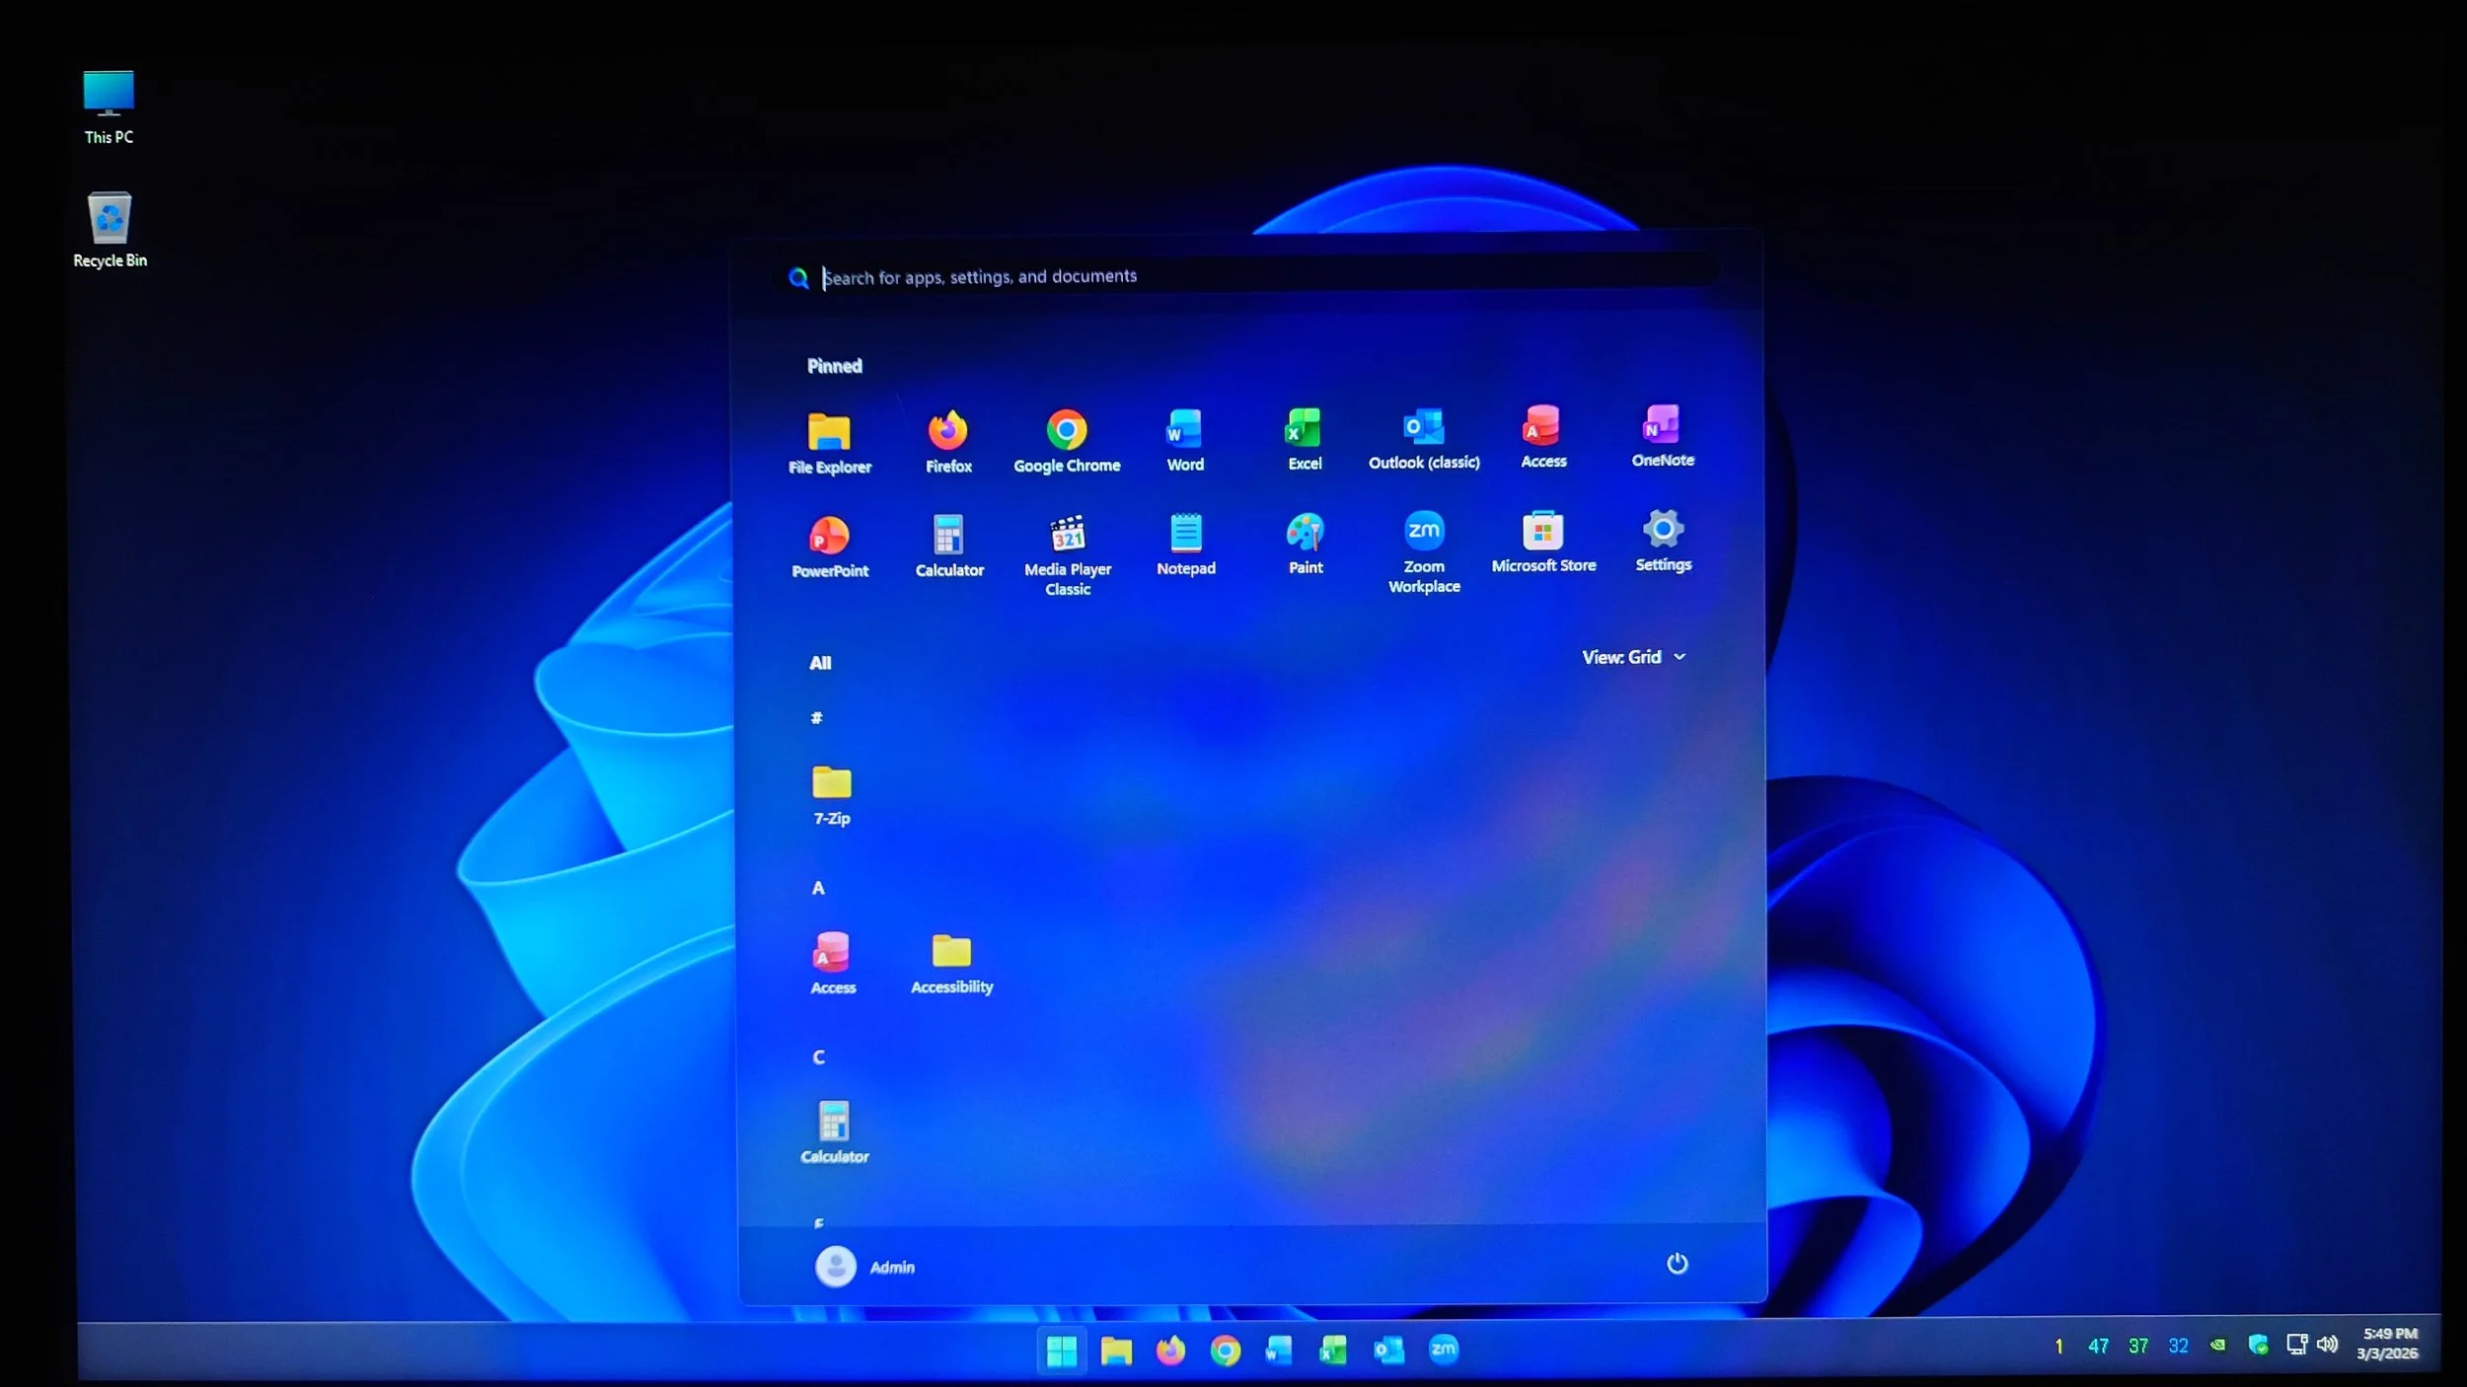Launch OneNote from the Pinned apps
The width and height of the screenshot is (2467, 1387).
(1663, 436)
